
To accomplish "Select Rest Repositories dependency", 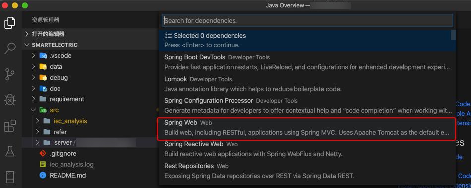I will pyautogui.click(x=307, y=171).
